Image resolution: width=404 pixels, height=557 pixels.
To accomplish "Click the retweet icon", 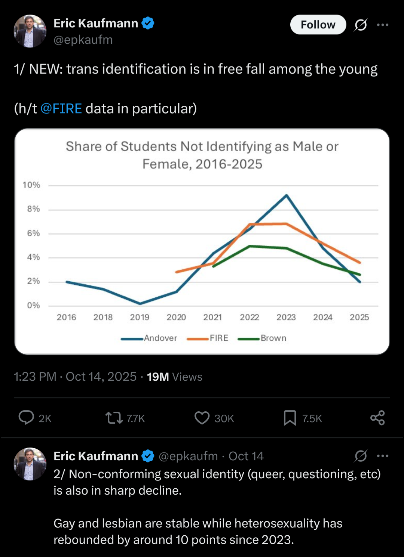I will [114, 418].
